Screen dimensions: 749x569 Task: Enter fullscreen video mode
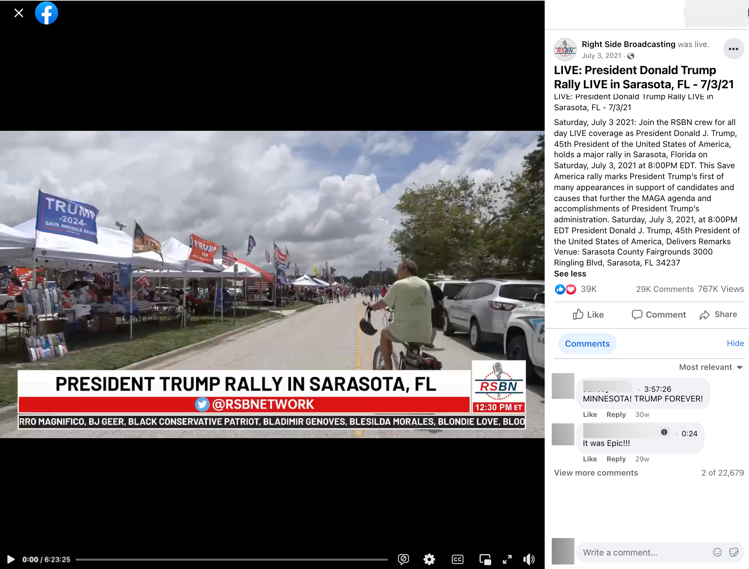pyautogui.click(x=507, y=559)
